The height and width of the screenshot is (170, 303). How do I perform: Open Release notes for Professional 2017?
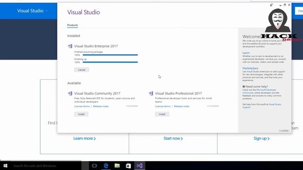coord(182,106)
